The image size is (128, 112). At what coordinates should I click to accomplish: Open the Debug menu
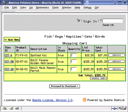88,8
